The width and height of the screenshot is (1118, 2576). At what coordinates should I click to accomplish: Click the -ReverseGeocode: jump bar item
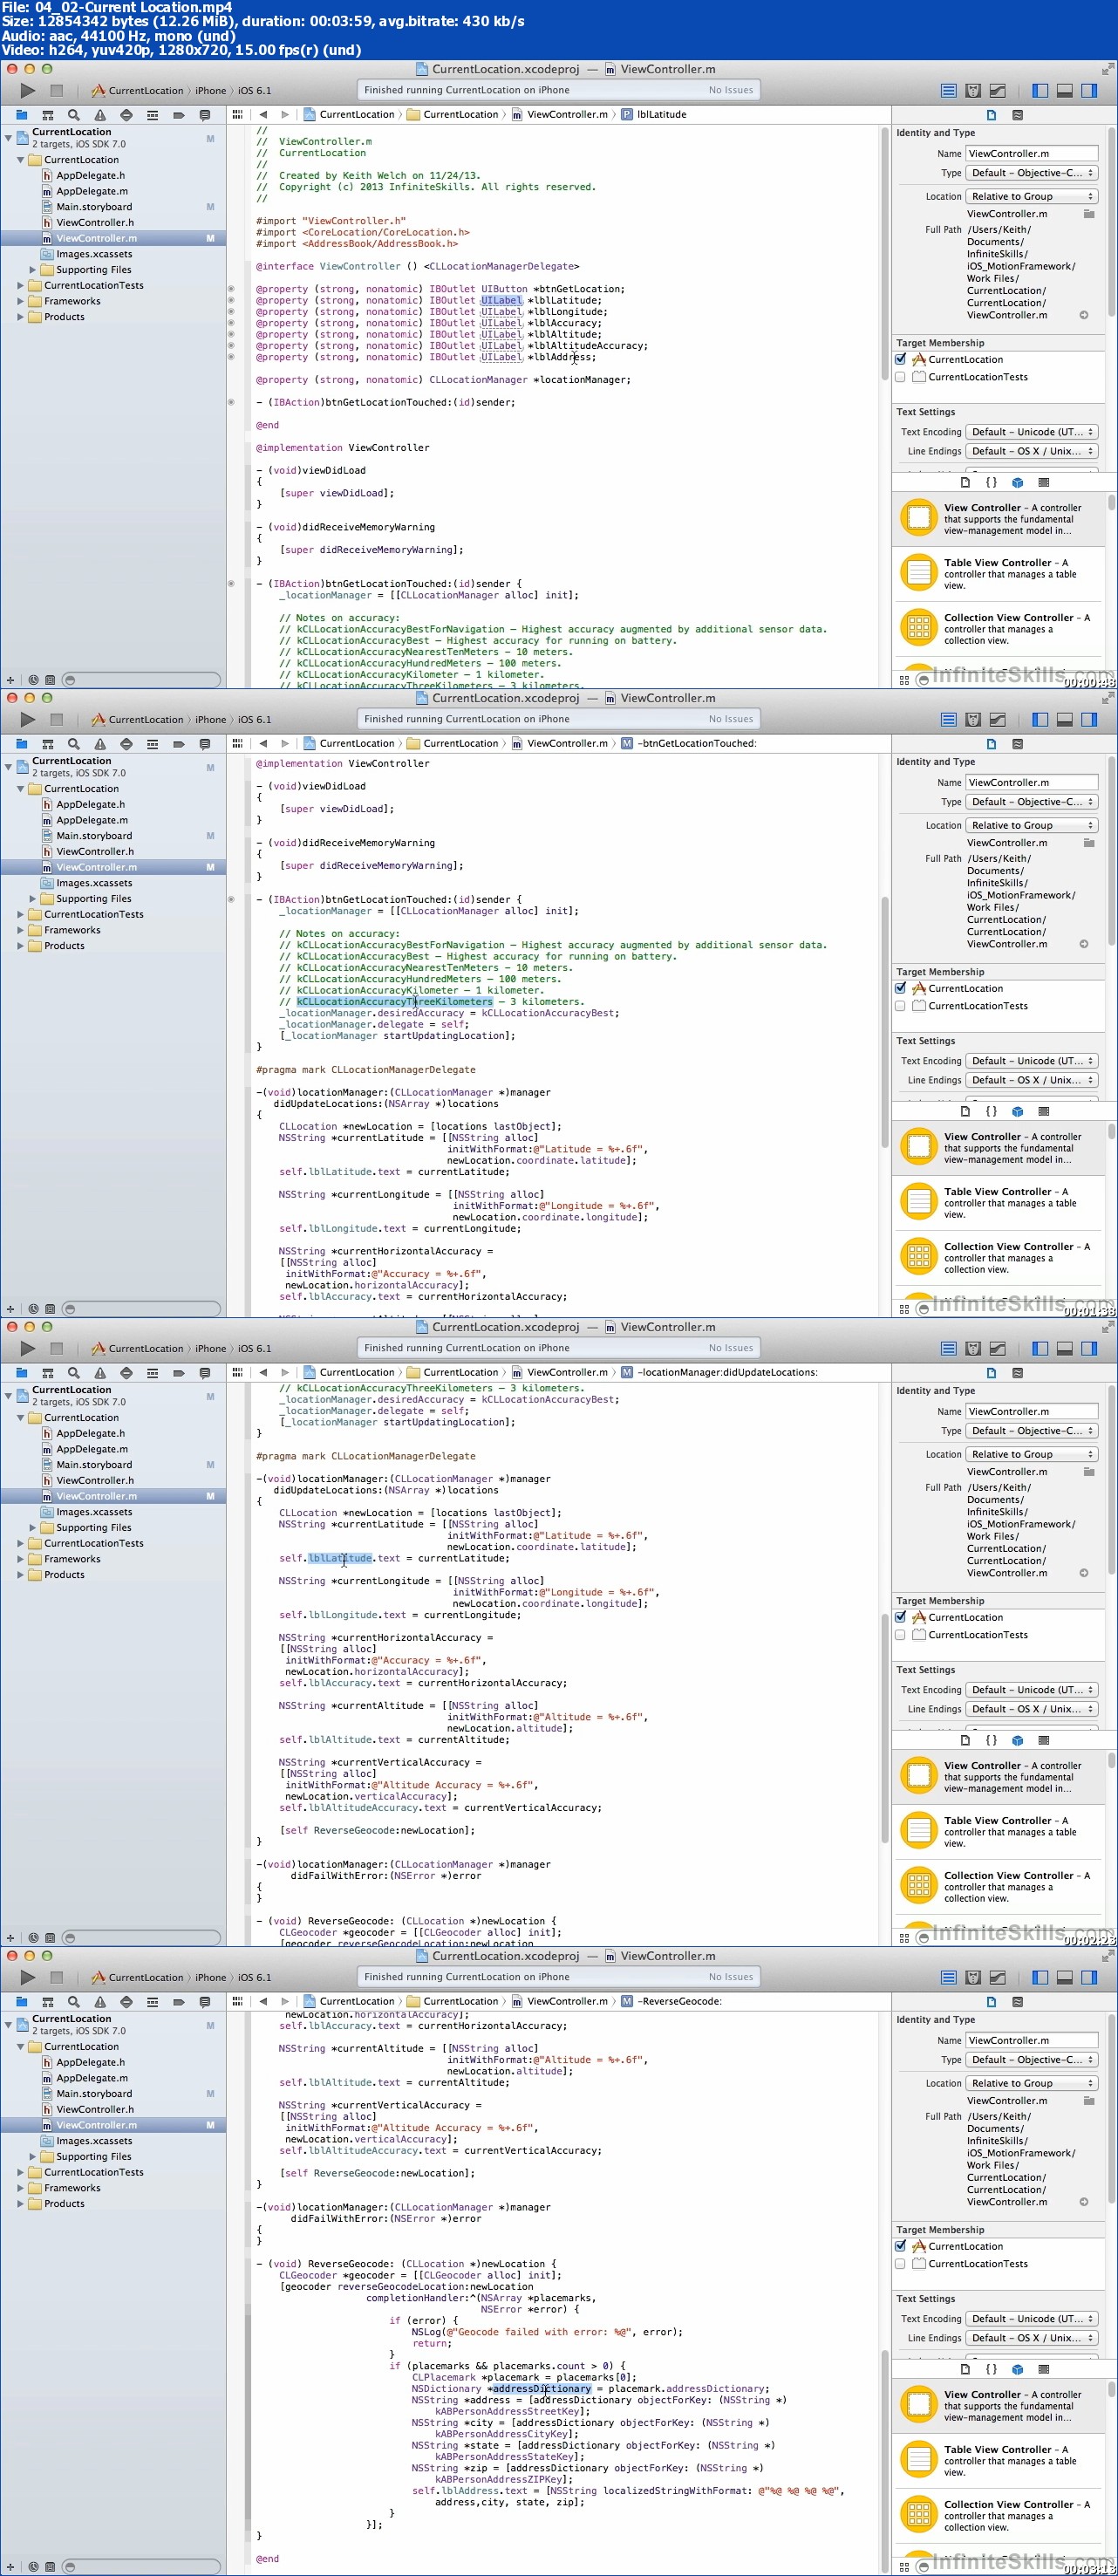coord(671,2002)
